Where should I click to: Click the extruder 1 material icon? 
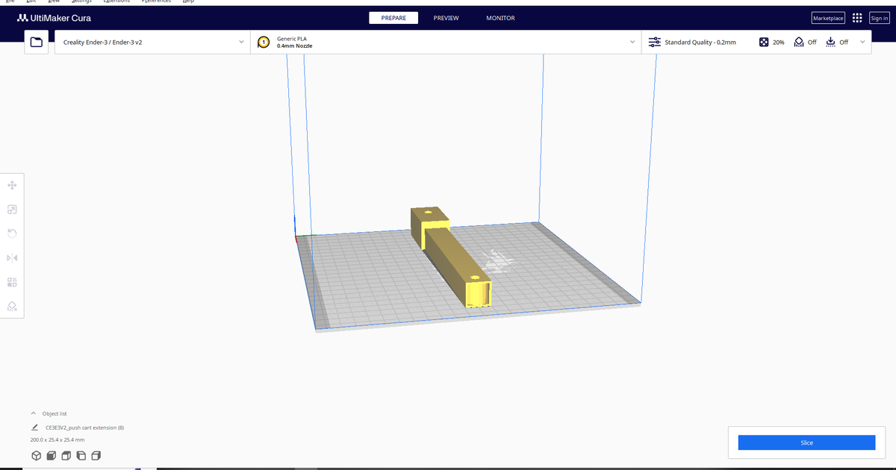pyautogui.click(x=264, y=43)
